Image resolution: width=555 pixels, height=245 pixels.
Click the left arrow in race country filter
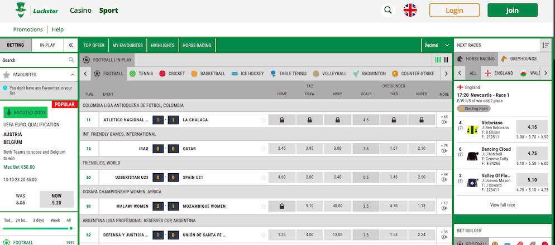(460, 73)
